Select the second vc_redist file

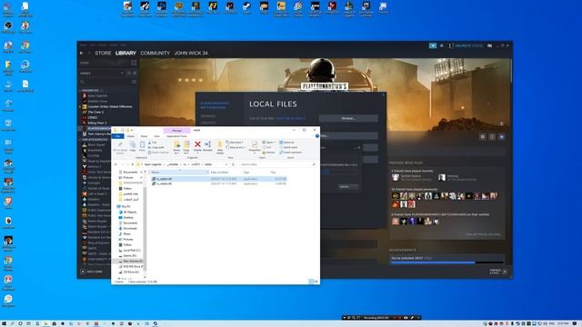tap(218, 183)
